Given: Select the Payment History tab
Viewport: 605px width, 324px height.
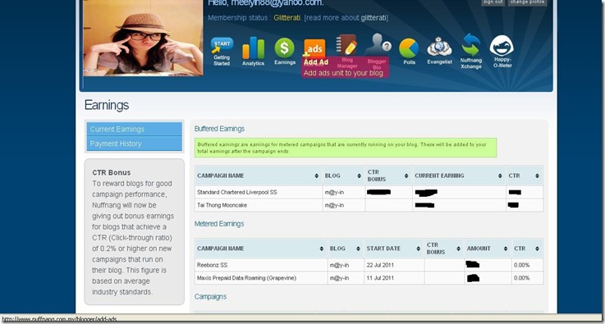Looking at the screenshot, I should click(x=134, y=144).
